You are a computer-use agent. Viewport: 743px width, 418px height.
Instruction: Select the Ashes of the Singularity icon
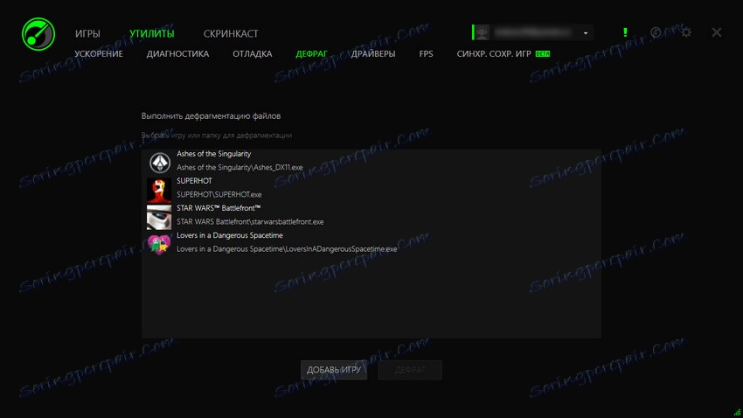pos(159,163)
